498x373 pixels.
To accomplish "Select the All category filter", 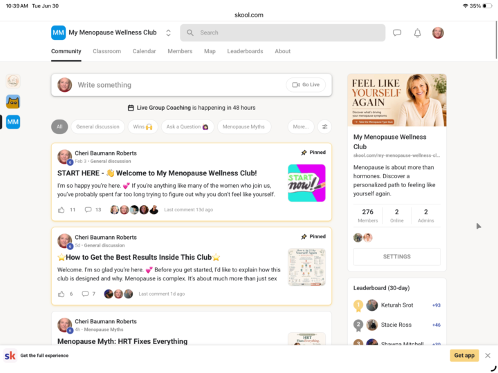I will point(59,127).
